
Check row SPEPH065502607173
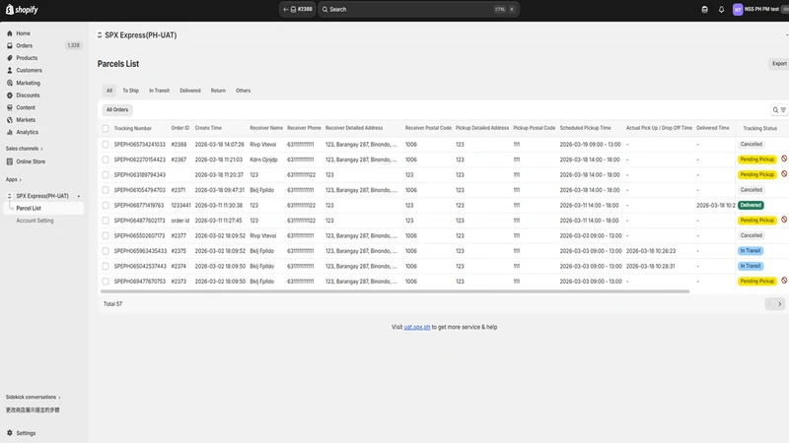tap(106, 235)
